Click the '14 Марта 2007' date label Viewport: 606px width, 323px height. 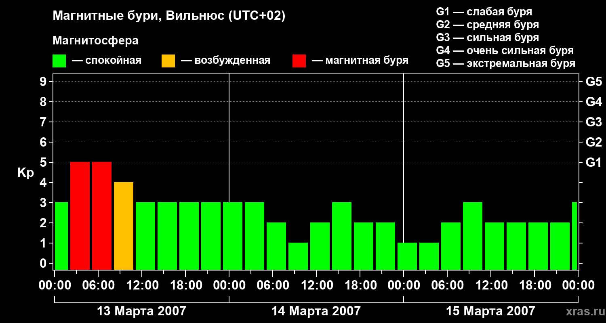click(x=316, y=311)
